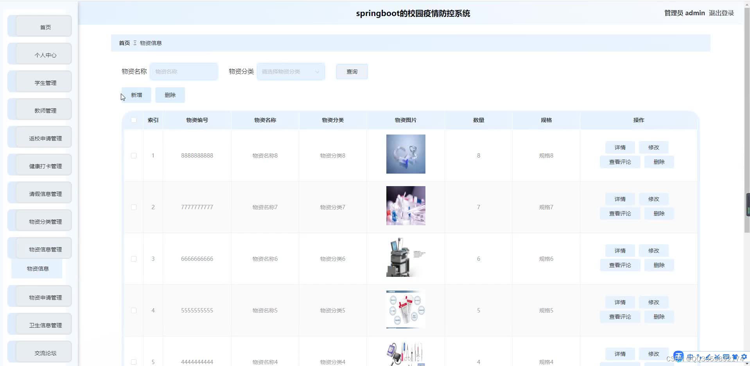Image resolution: width=750 pixels, height=366 pixels.
Task: Click 退出登录 to log out
Action: click(721, 13)
